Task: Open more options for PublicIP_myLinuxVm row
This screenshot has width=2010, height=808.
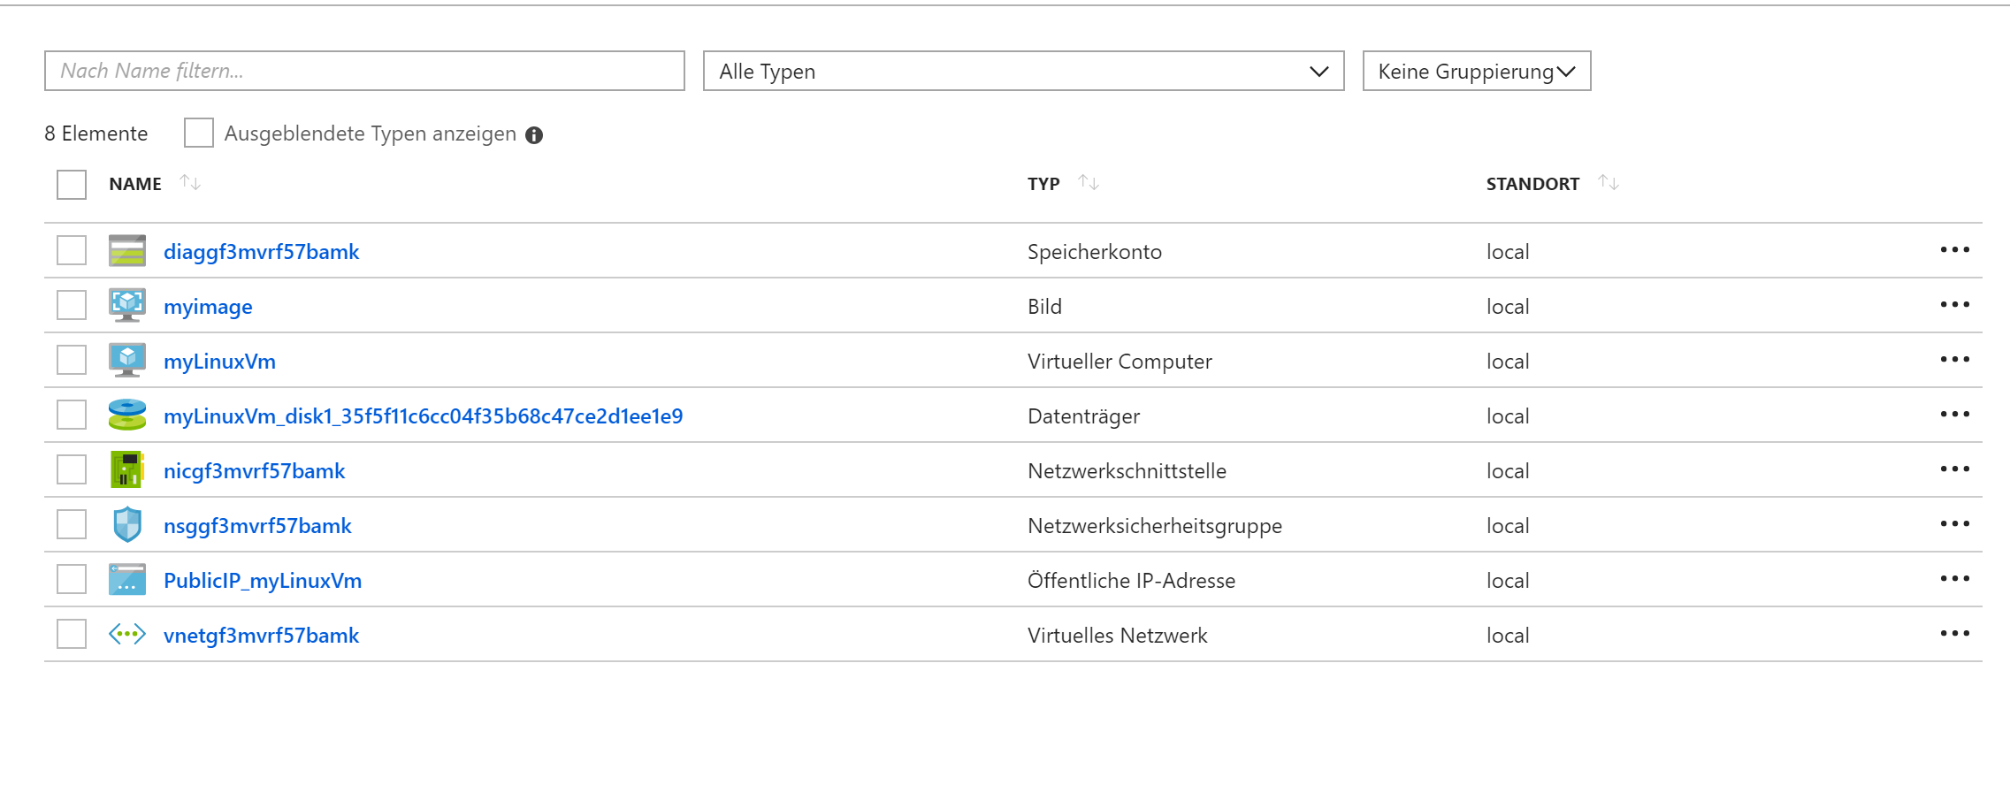Action: tap(1954, 579)
